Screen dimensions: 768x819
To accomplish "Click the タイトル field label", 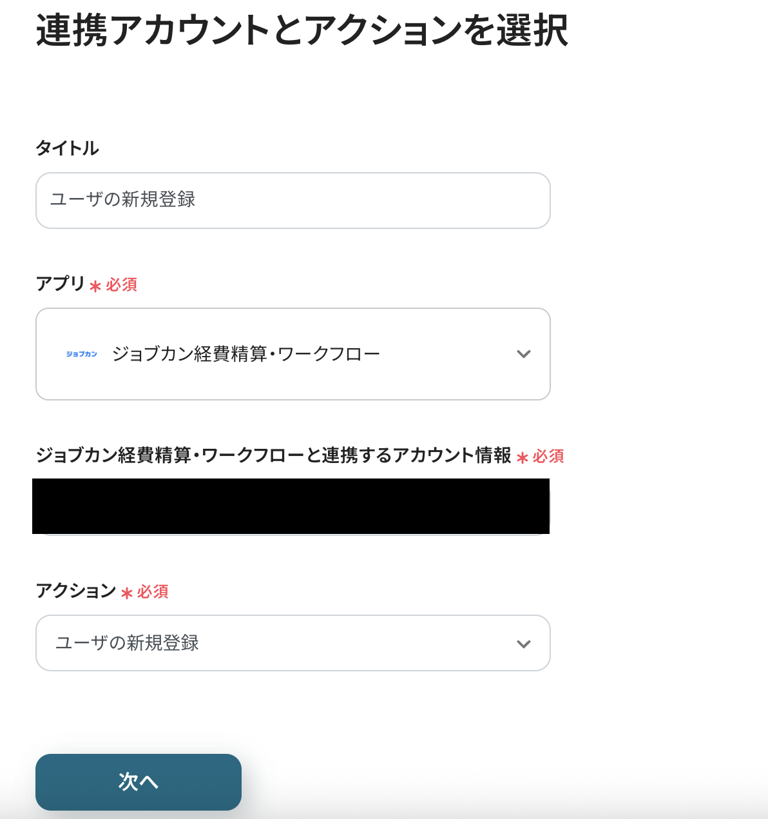I will [67, 148].
